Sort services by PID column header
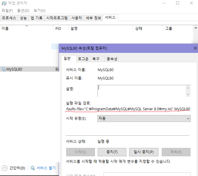This screenshot has width=198, height=176. 61,28
